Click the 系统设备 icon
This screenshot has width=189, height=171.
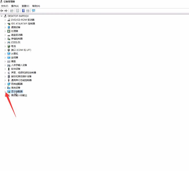pos(9,88)
